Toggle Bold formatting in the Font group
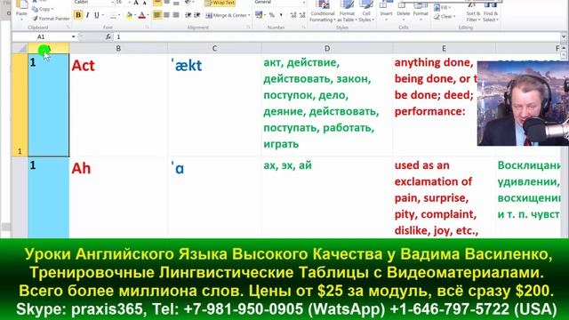Image resolution: width=569 pixels, height=320 pixels. [78, 15]
